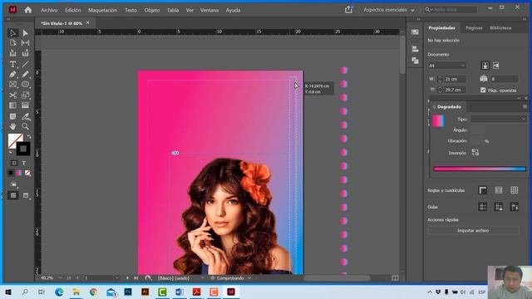Open the page number dropdown

click(116, 278)
